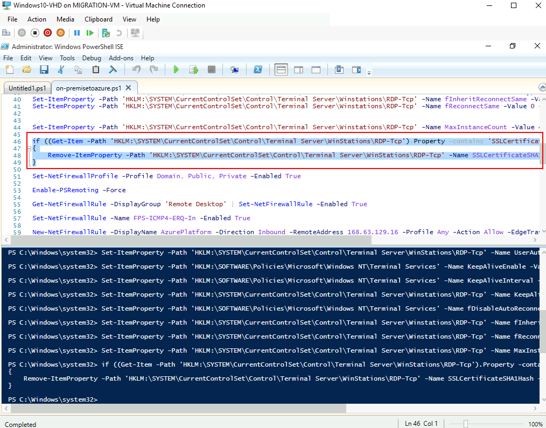
Task: Open PowerShell ISE File menu
Action: 8,58
